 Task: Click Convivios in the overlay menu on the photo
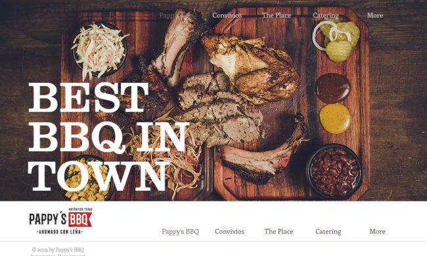coord(227,15)
